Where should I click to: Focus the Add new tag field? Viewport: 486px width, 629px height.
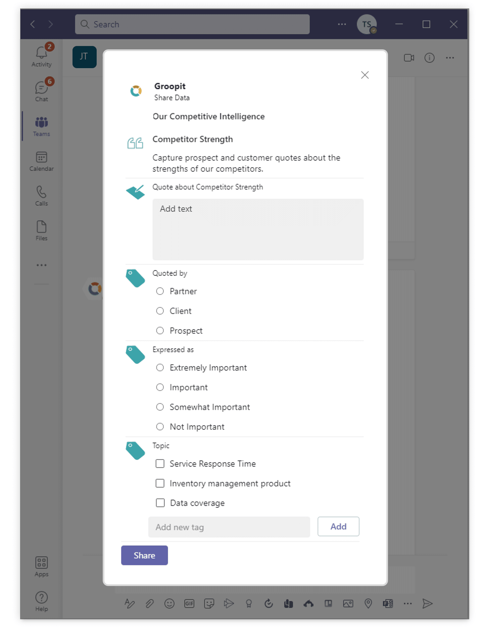tap(229, 527)
